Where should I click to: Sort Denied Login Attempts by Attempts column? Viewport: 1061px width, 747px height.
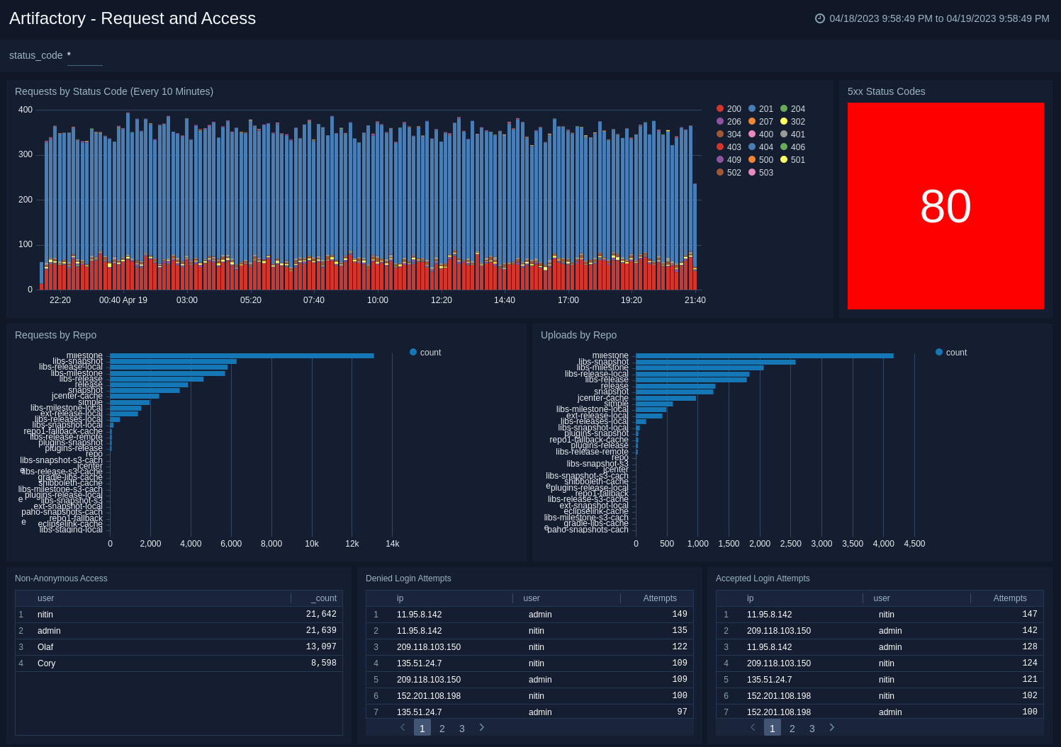pos(659,598)
